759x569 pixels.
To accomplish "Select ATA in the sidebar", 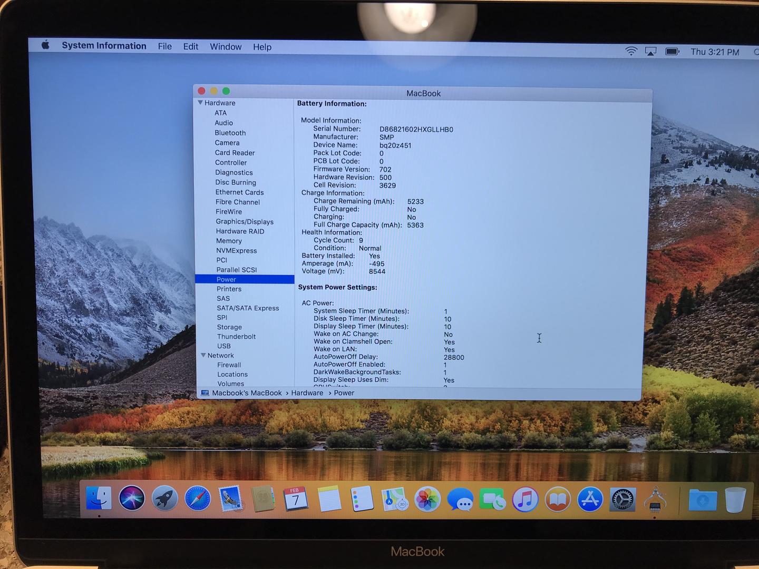I will 220,113.
